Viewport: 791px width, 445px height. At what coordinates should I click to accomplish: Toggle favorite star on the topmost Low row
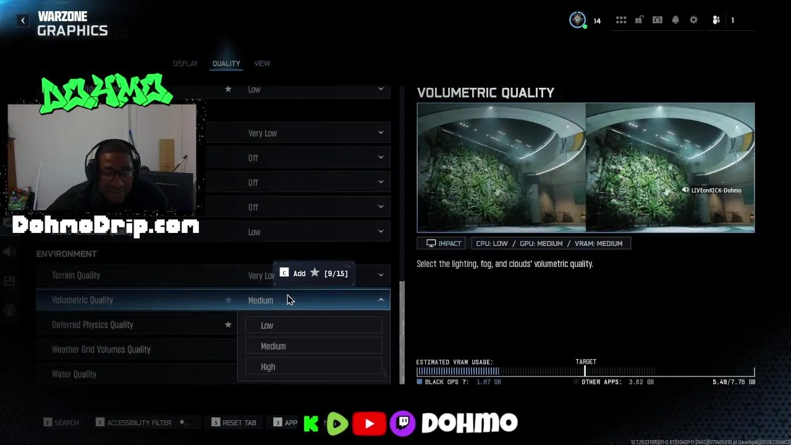click(228, 89)
